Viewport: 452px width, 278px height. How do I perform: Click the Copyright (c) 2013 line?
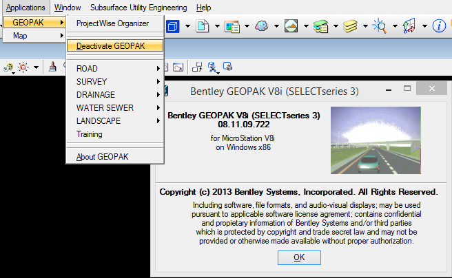298,192
